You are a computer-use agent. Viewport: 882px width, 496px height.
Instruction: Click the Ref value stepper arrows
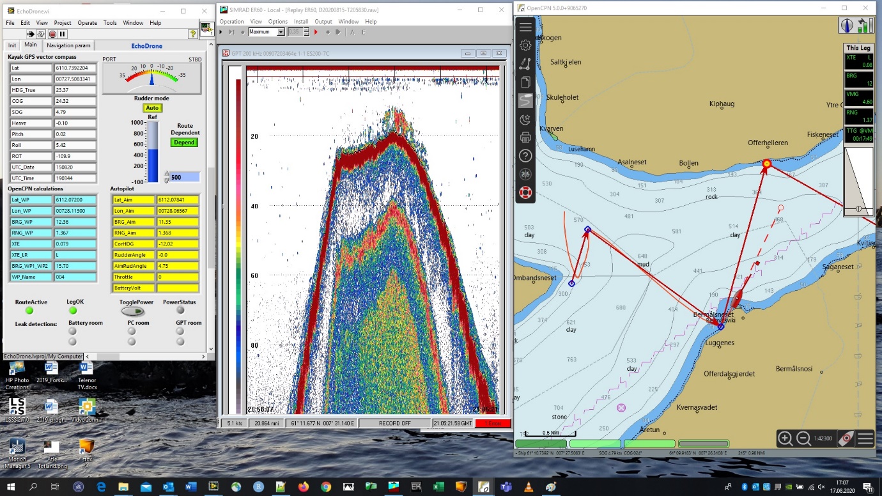tap(167, 177)
